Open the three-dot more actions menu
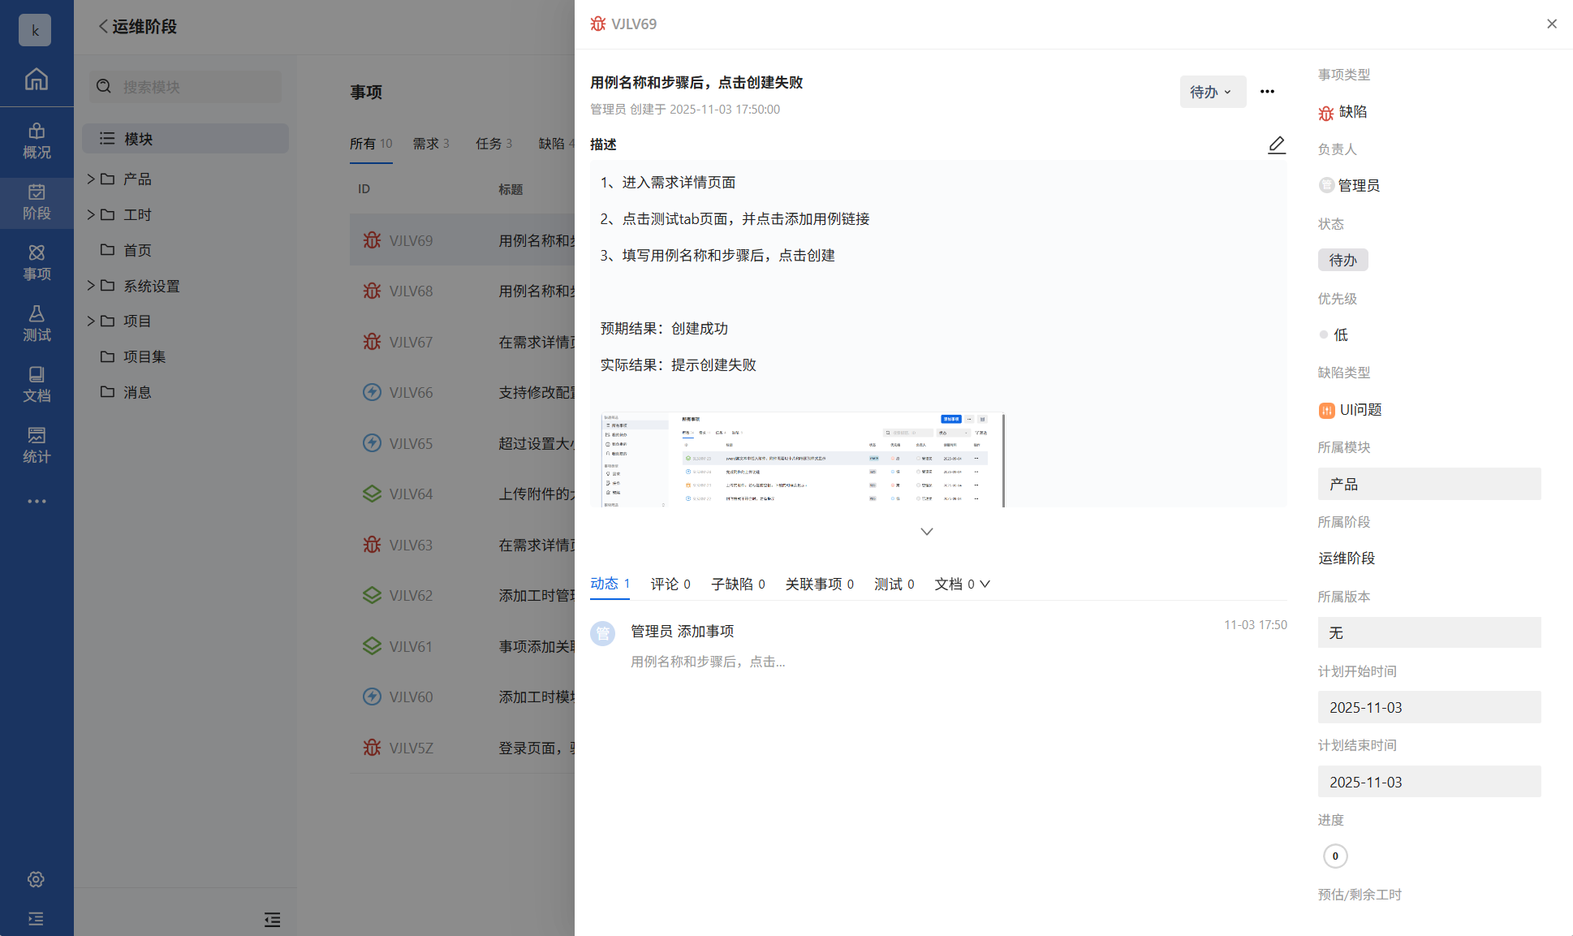The width and height of the screenshot is (1573, 936). 1267,92
